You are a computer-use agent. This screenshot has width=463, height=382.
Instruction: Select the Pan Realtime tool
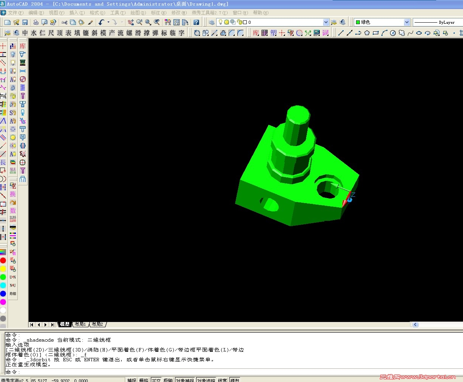(130, 22)
